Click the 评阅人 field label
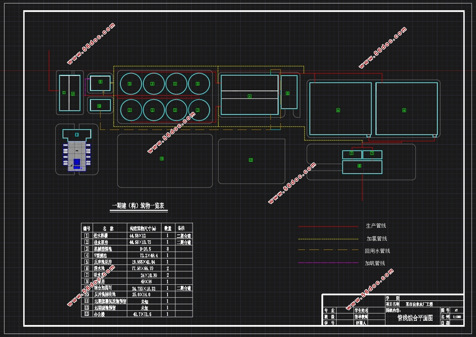 (x=361, y=323)
